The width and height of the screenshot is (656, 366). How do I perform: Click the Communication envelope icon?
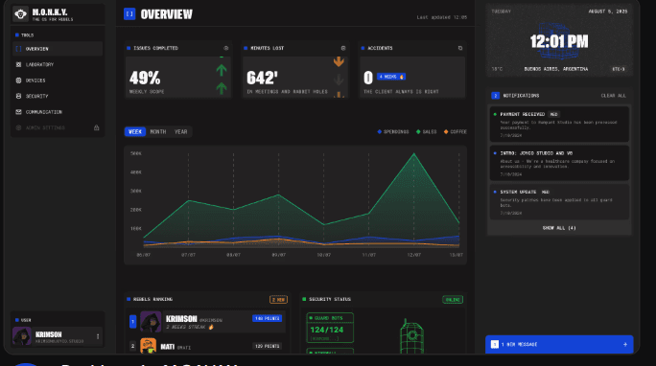coord(18,112)
